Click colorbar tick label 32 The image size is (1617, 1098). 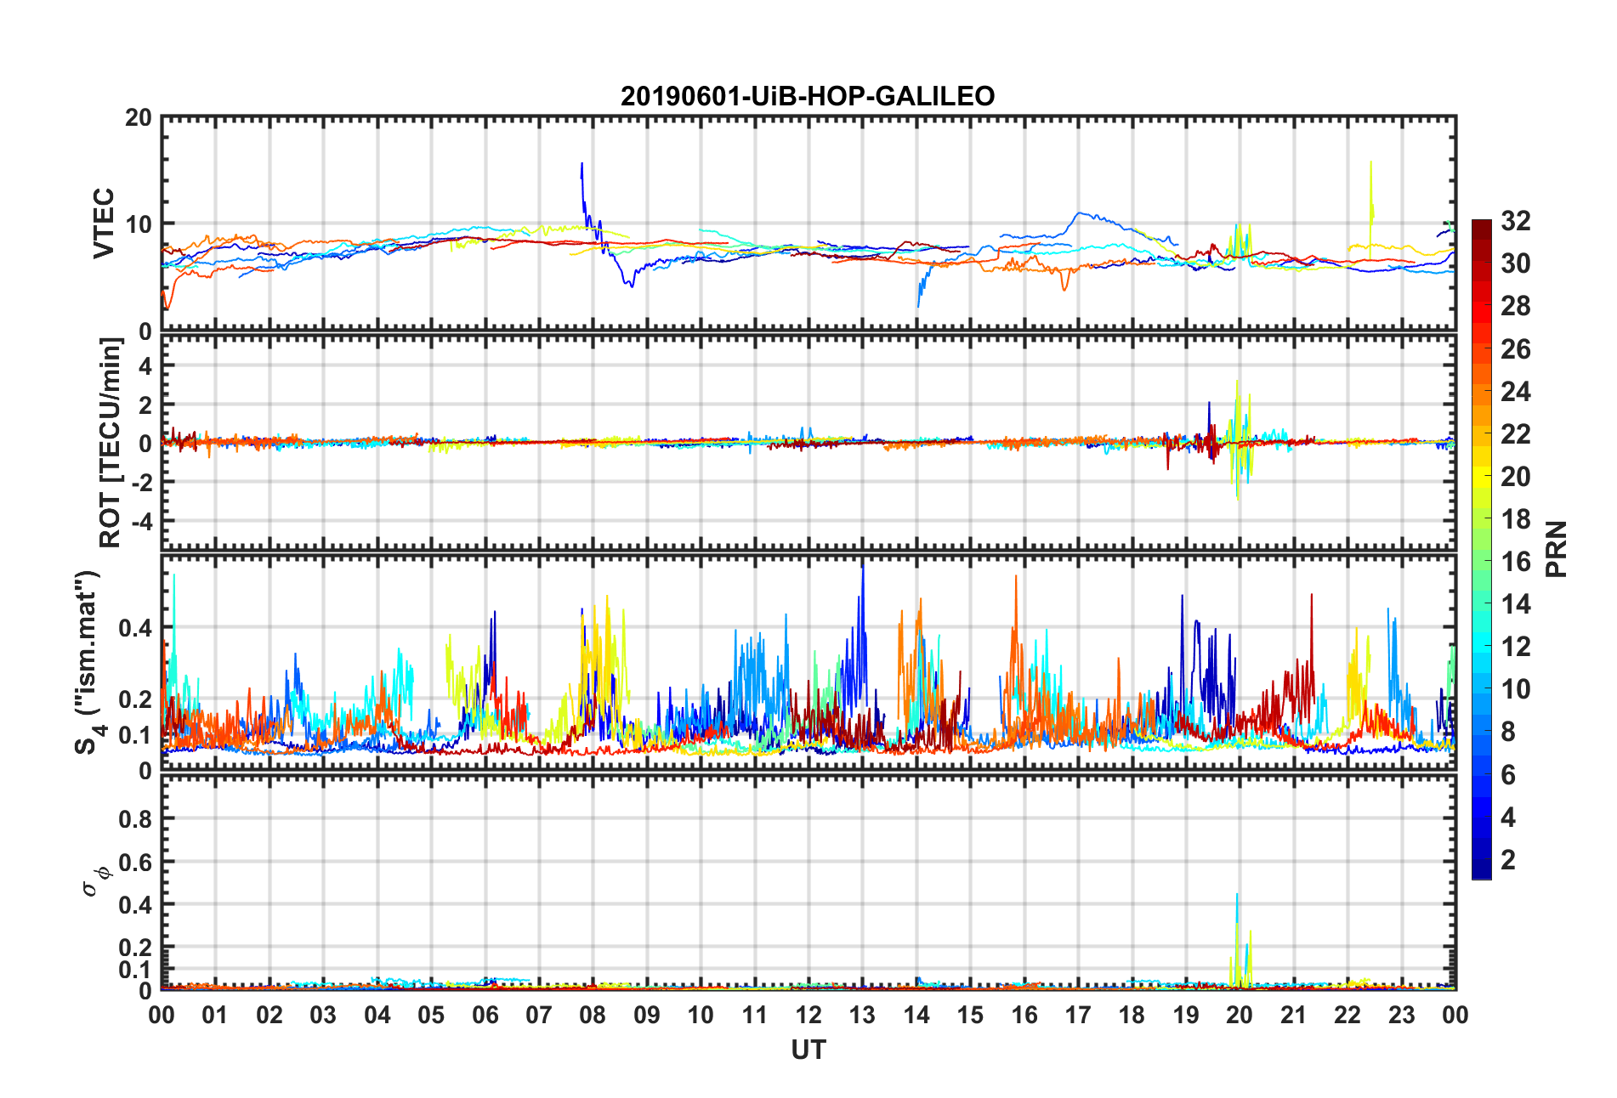(1516, 221)
